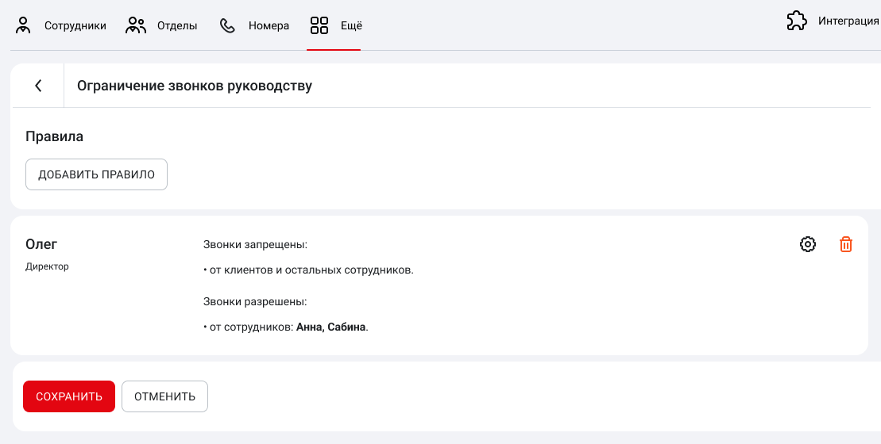Save changes with the СОХРАНИТЬ button

click(69, 396)
